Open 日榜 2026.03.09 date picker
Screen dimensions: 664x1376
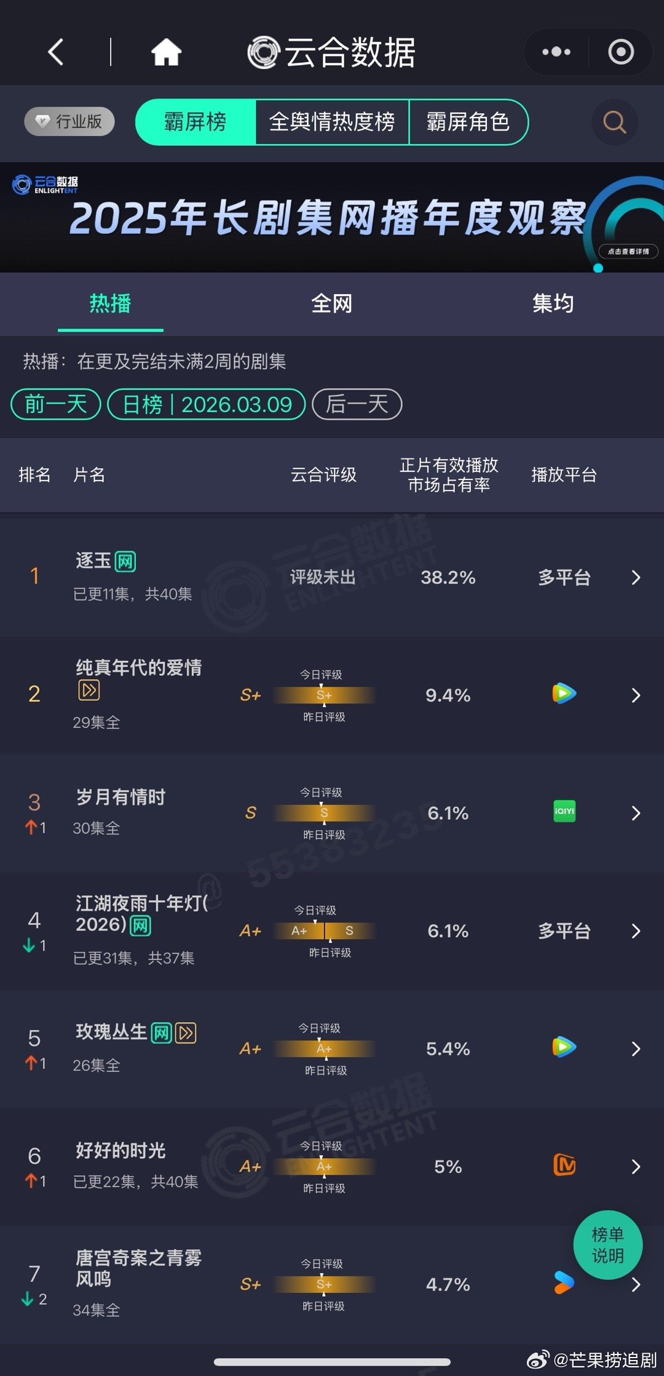tap(207, 404)
